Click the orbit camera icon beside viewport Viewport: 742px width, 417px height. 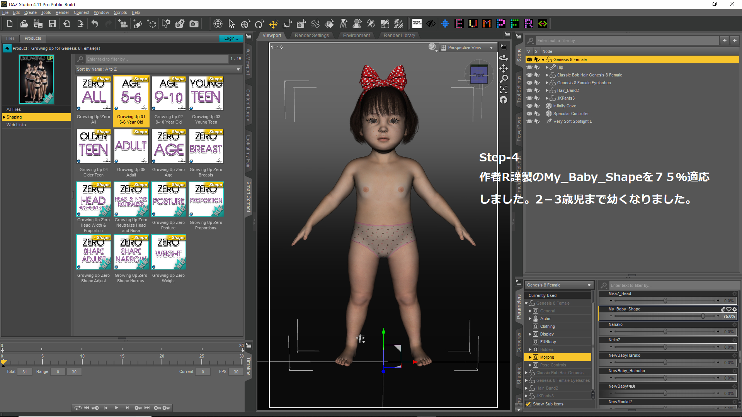point(504,58)
